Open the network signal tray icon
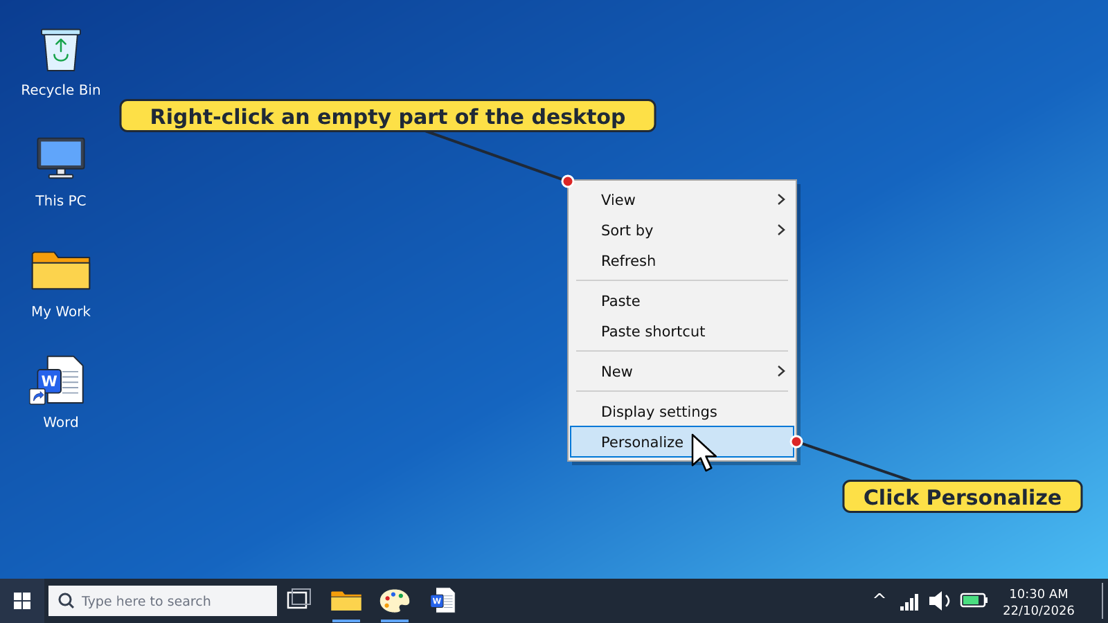1108x623 pixels. pos(909,602)
